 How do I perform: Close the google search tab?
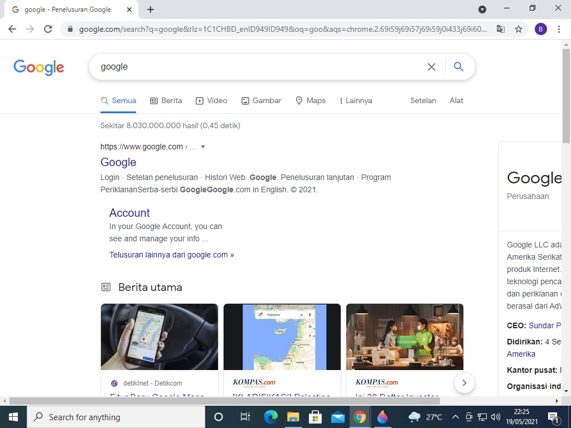click(129, 9)
